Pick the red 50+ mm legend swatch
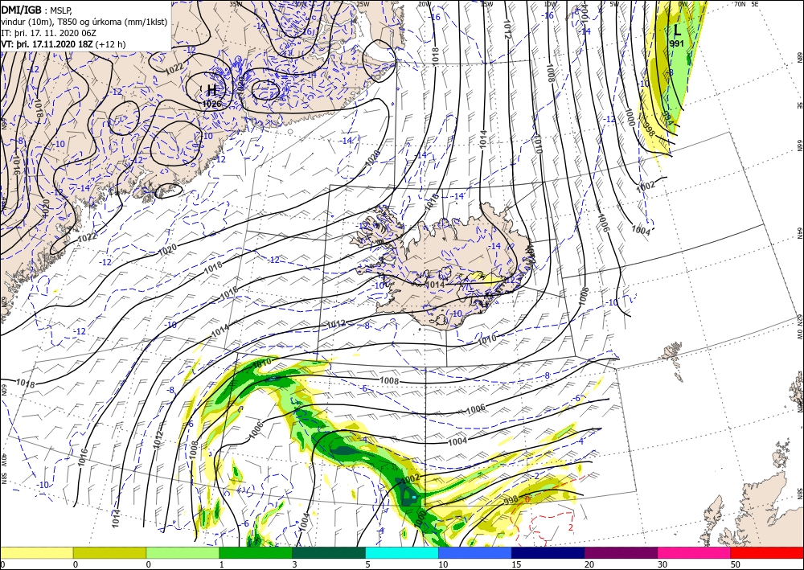804x570 pixels. point(767,552)
